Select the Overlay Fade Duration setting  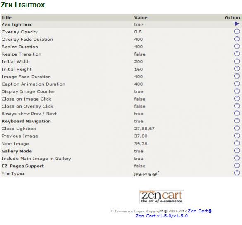coord(121,39)
